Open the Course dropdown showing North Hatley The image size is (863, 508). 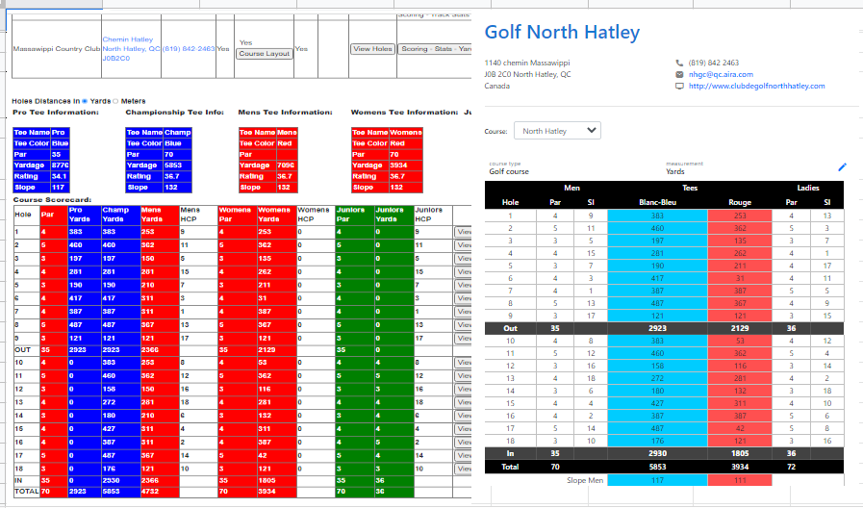[557, 131]
